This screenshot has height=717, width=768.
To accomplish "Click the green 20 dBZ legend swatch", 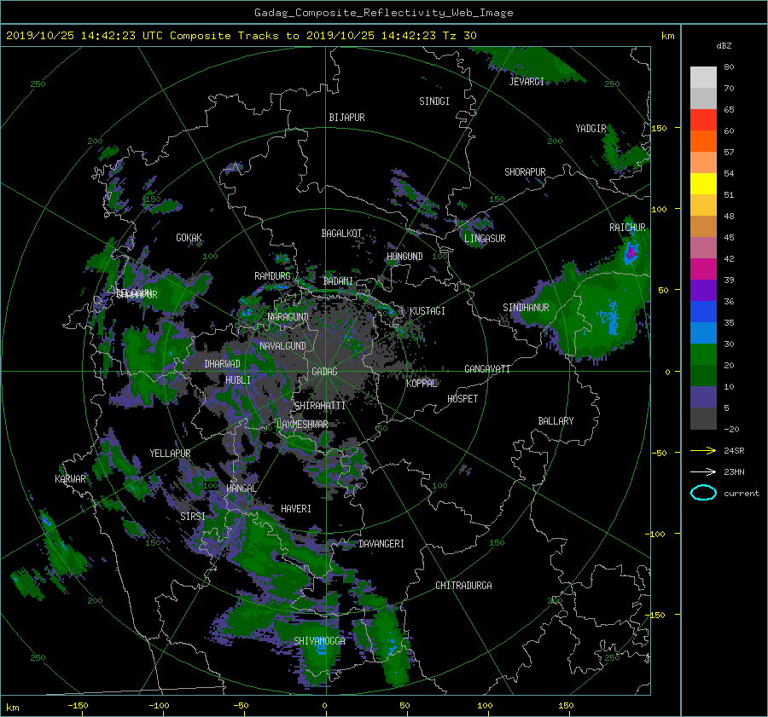I will (703, 354).
